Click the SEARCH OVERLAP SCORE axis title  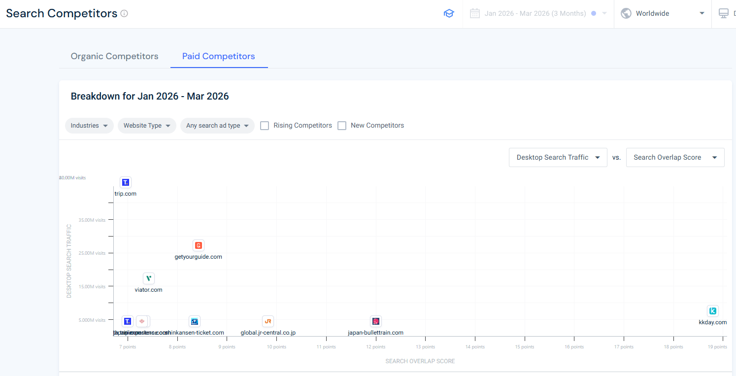(420, 361)
